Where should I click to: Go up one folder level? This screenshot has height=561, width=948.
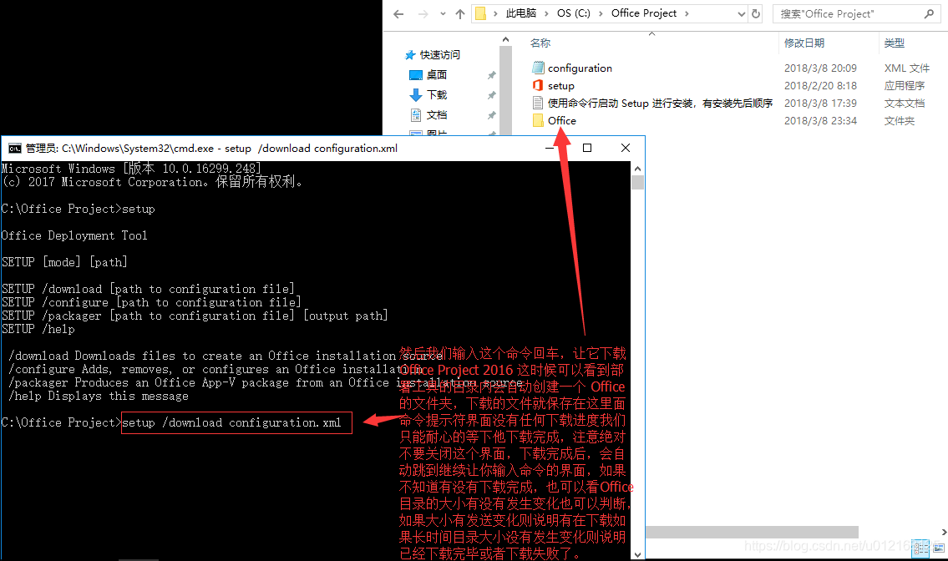tap(460, 14)
